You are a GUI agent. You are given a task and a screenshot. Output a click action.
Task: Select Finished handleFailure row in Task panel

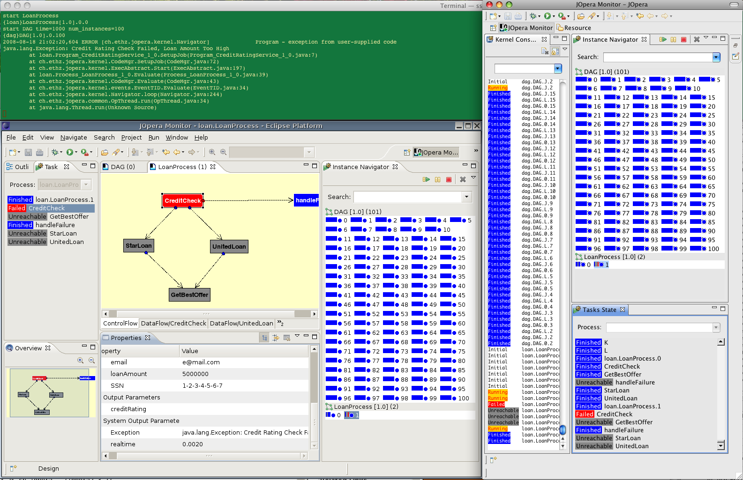click(x=51, y=225)
